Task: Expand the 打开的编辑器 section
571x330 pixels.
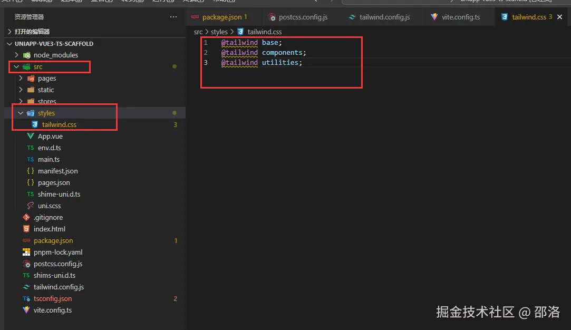Action: point(10,32)
